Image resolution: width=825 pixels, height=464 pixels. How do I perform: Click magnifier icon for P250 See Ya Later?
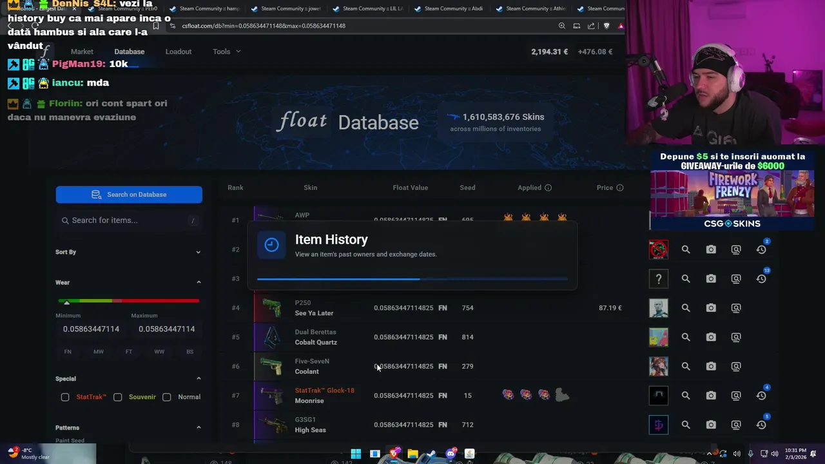tap(686, 308)
